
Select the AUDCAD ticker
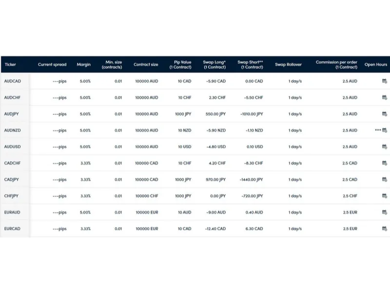(13, 81)
